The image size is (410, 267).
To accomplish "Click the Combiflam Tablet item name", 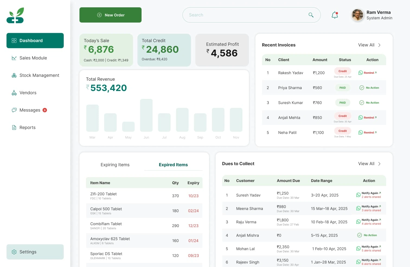I will click(106, 224).
